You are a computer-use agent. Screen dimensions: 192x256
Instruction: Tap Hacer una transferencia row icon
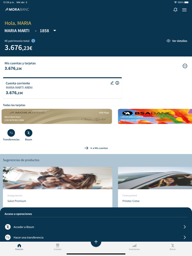click(x=8, y=237)
